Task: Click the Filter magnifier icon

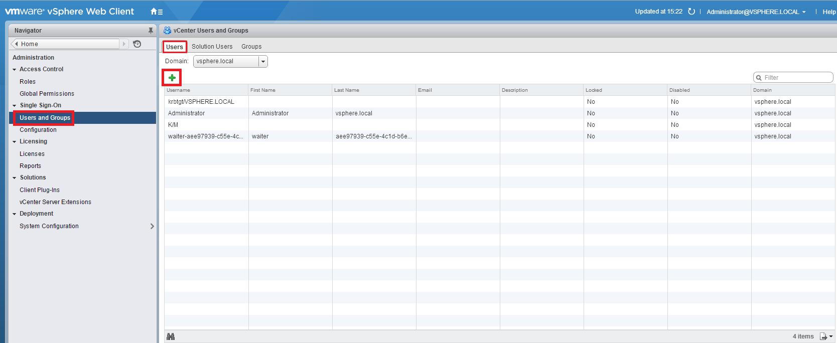Action: point(759,78)
